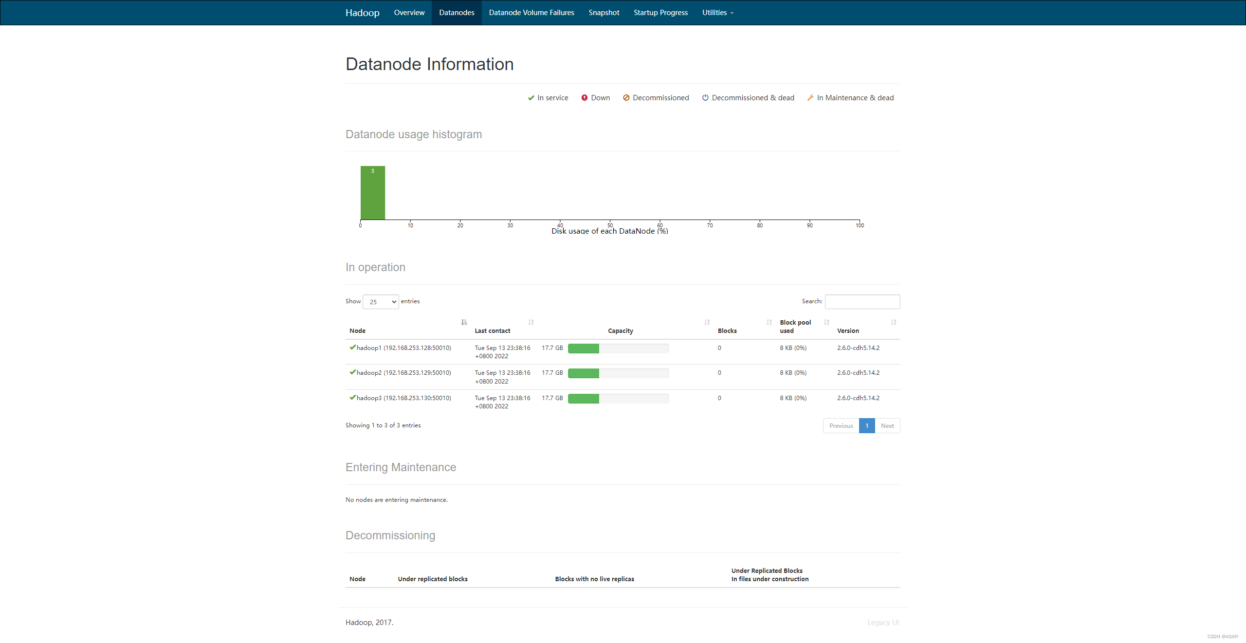Click the In service green checkmark legend icon
This screenshot has height=643, width=1246.
coord(531,98)
